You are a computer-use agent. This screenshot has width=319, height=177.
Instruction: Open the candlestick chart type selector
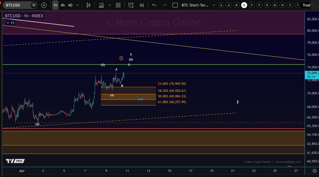(x=89, y=5)
